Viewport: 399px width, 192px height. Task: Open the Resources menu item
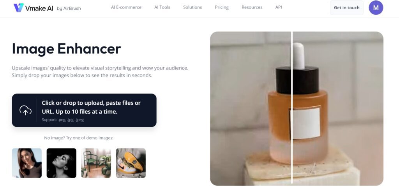[x=252, y=7]
